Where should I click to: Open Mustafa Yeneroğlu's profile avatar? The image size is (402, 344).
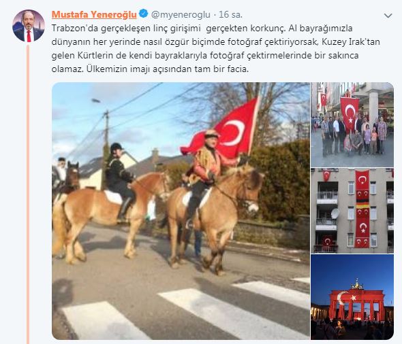(29, 26)
